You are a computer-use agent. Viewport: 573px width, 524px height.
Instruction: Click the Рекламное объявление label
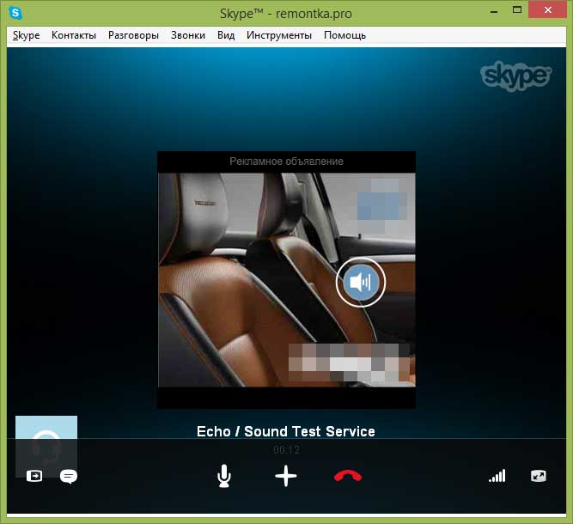(287, 161)
